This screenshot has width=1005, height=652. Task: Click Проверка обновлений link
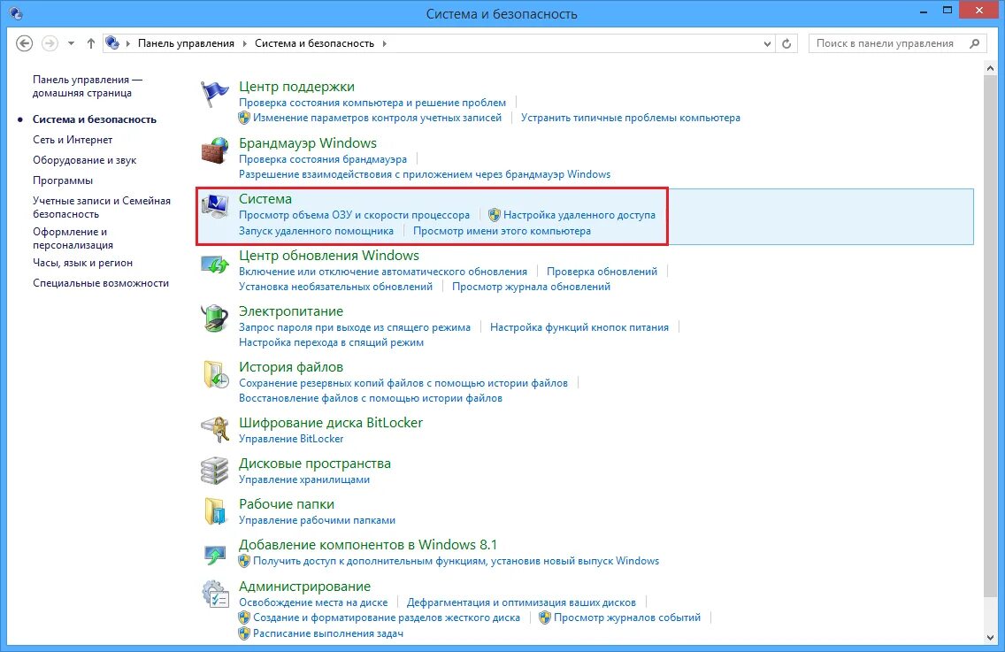pos(602,272)
